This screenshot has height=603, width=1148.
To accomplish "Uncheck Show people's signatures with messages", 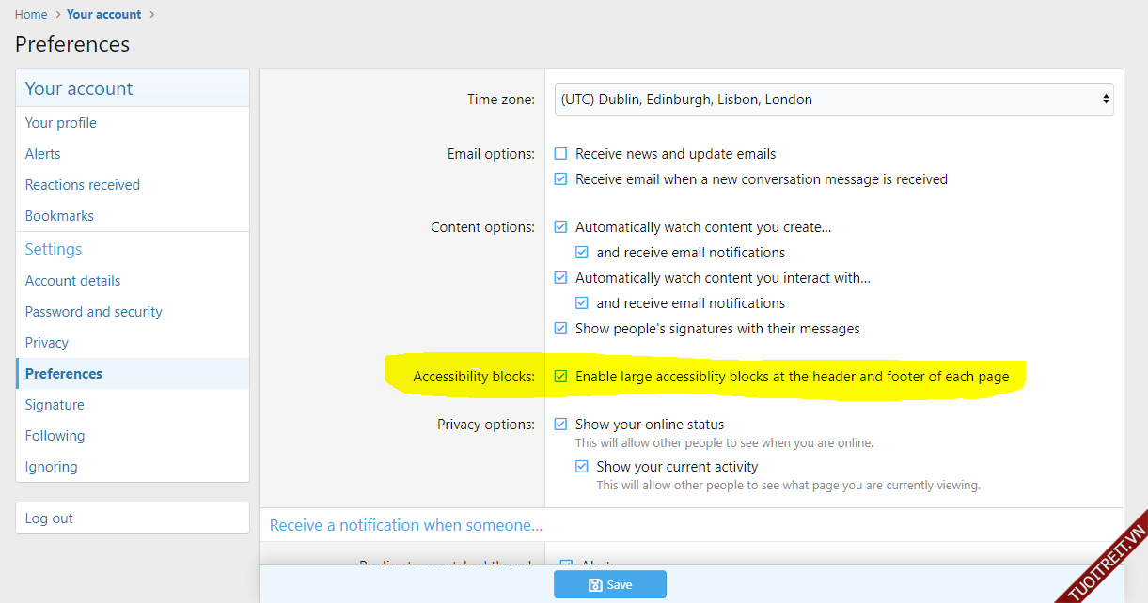I will [561, 329].
